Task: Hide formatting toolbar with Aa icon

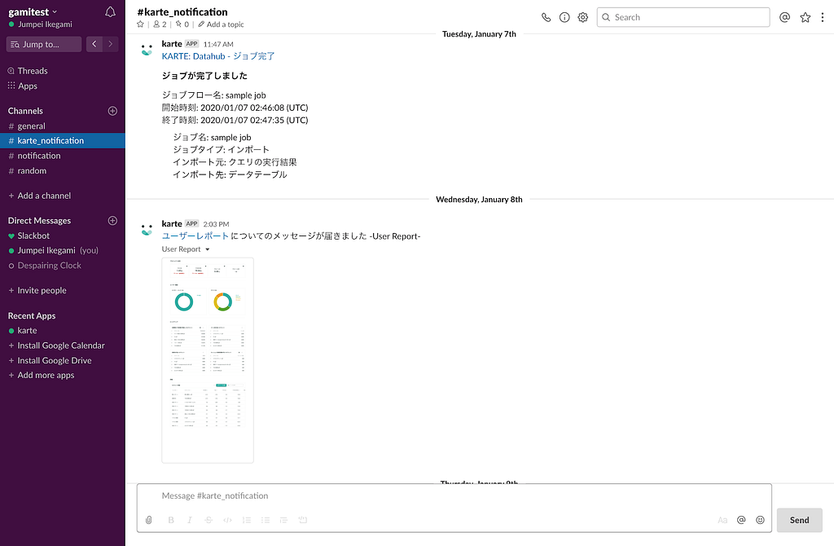Action: click(x=722, y=520)
